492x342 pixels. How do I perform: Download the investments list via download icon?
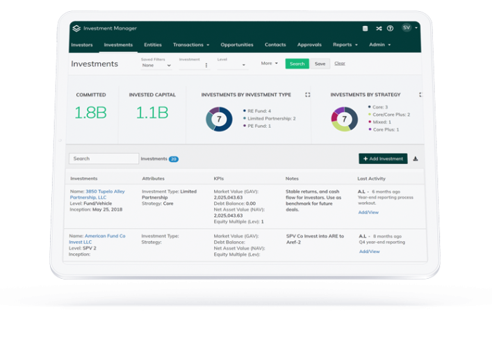[416, 158]
